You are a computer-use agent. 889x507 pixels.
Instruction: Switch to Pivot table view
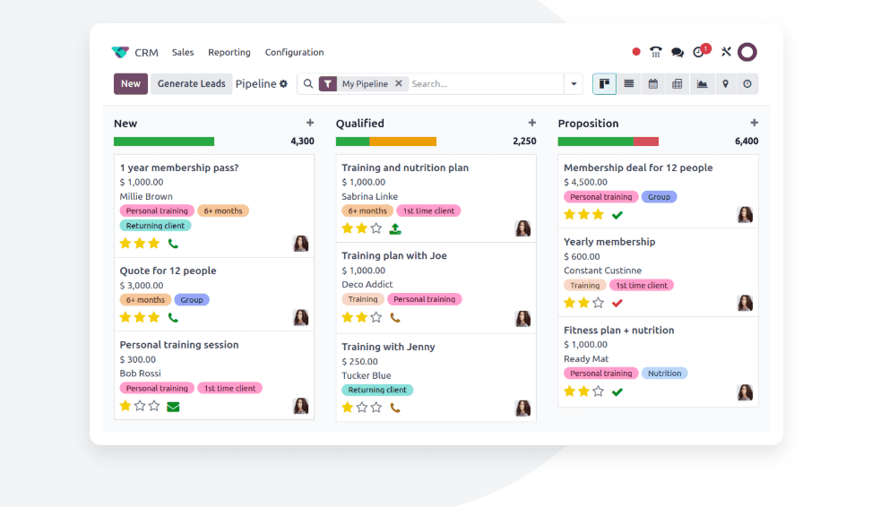click(677, 84)
